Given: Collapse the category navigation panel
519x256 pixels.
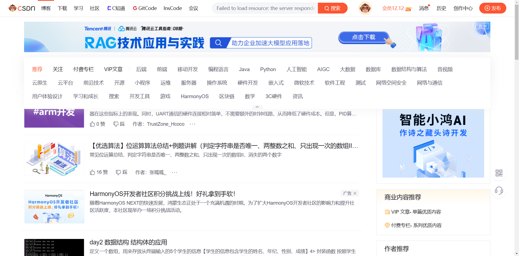Looking at the screenshot, I should [x=257, y=107].
